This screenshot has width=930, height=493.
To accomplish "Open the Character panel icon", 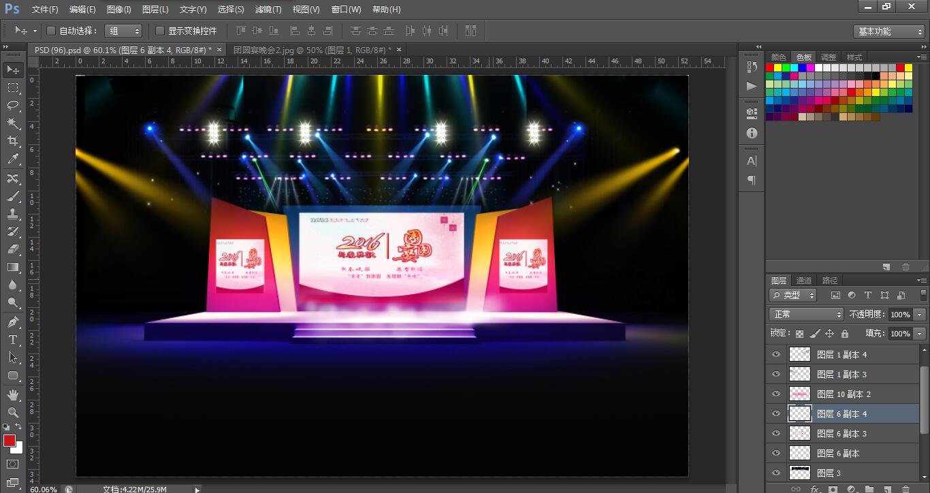I will [752, 161].
